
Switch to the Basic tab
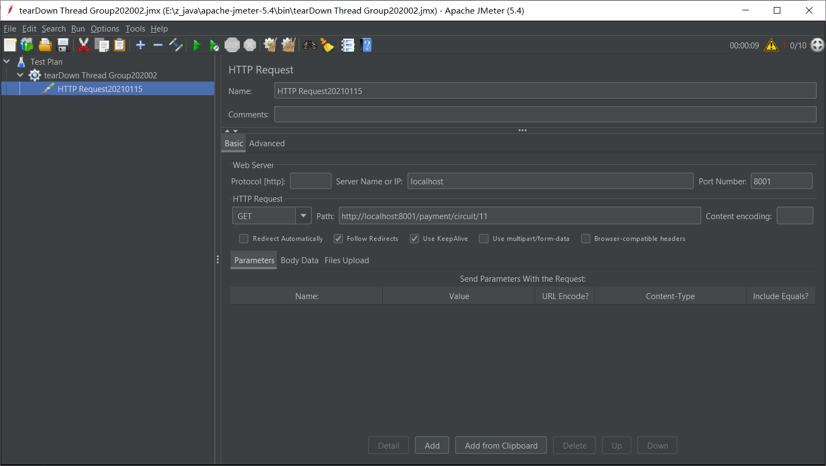click(x=234, y=144)
